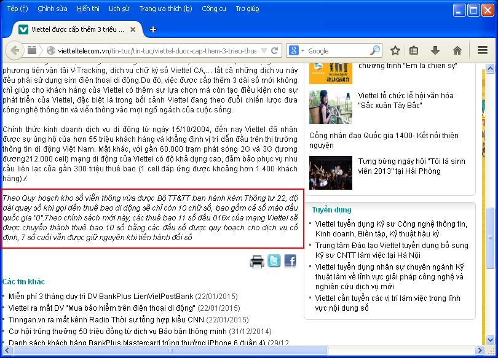The height and width of the screenshot is (358, 498).
Task: Share the article on Facebook
Action: 290,260
